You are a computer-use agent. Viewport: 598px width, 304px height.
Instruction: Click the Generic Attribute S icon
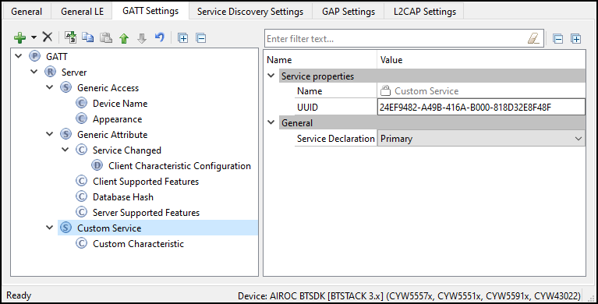click(x=66, y=134)
